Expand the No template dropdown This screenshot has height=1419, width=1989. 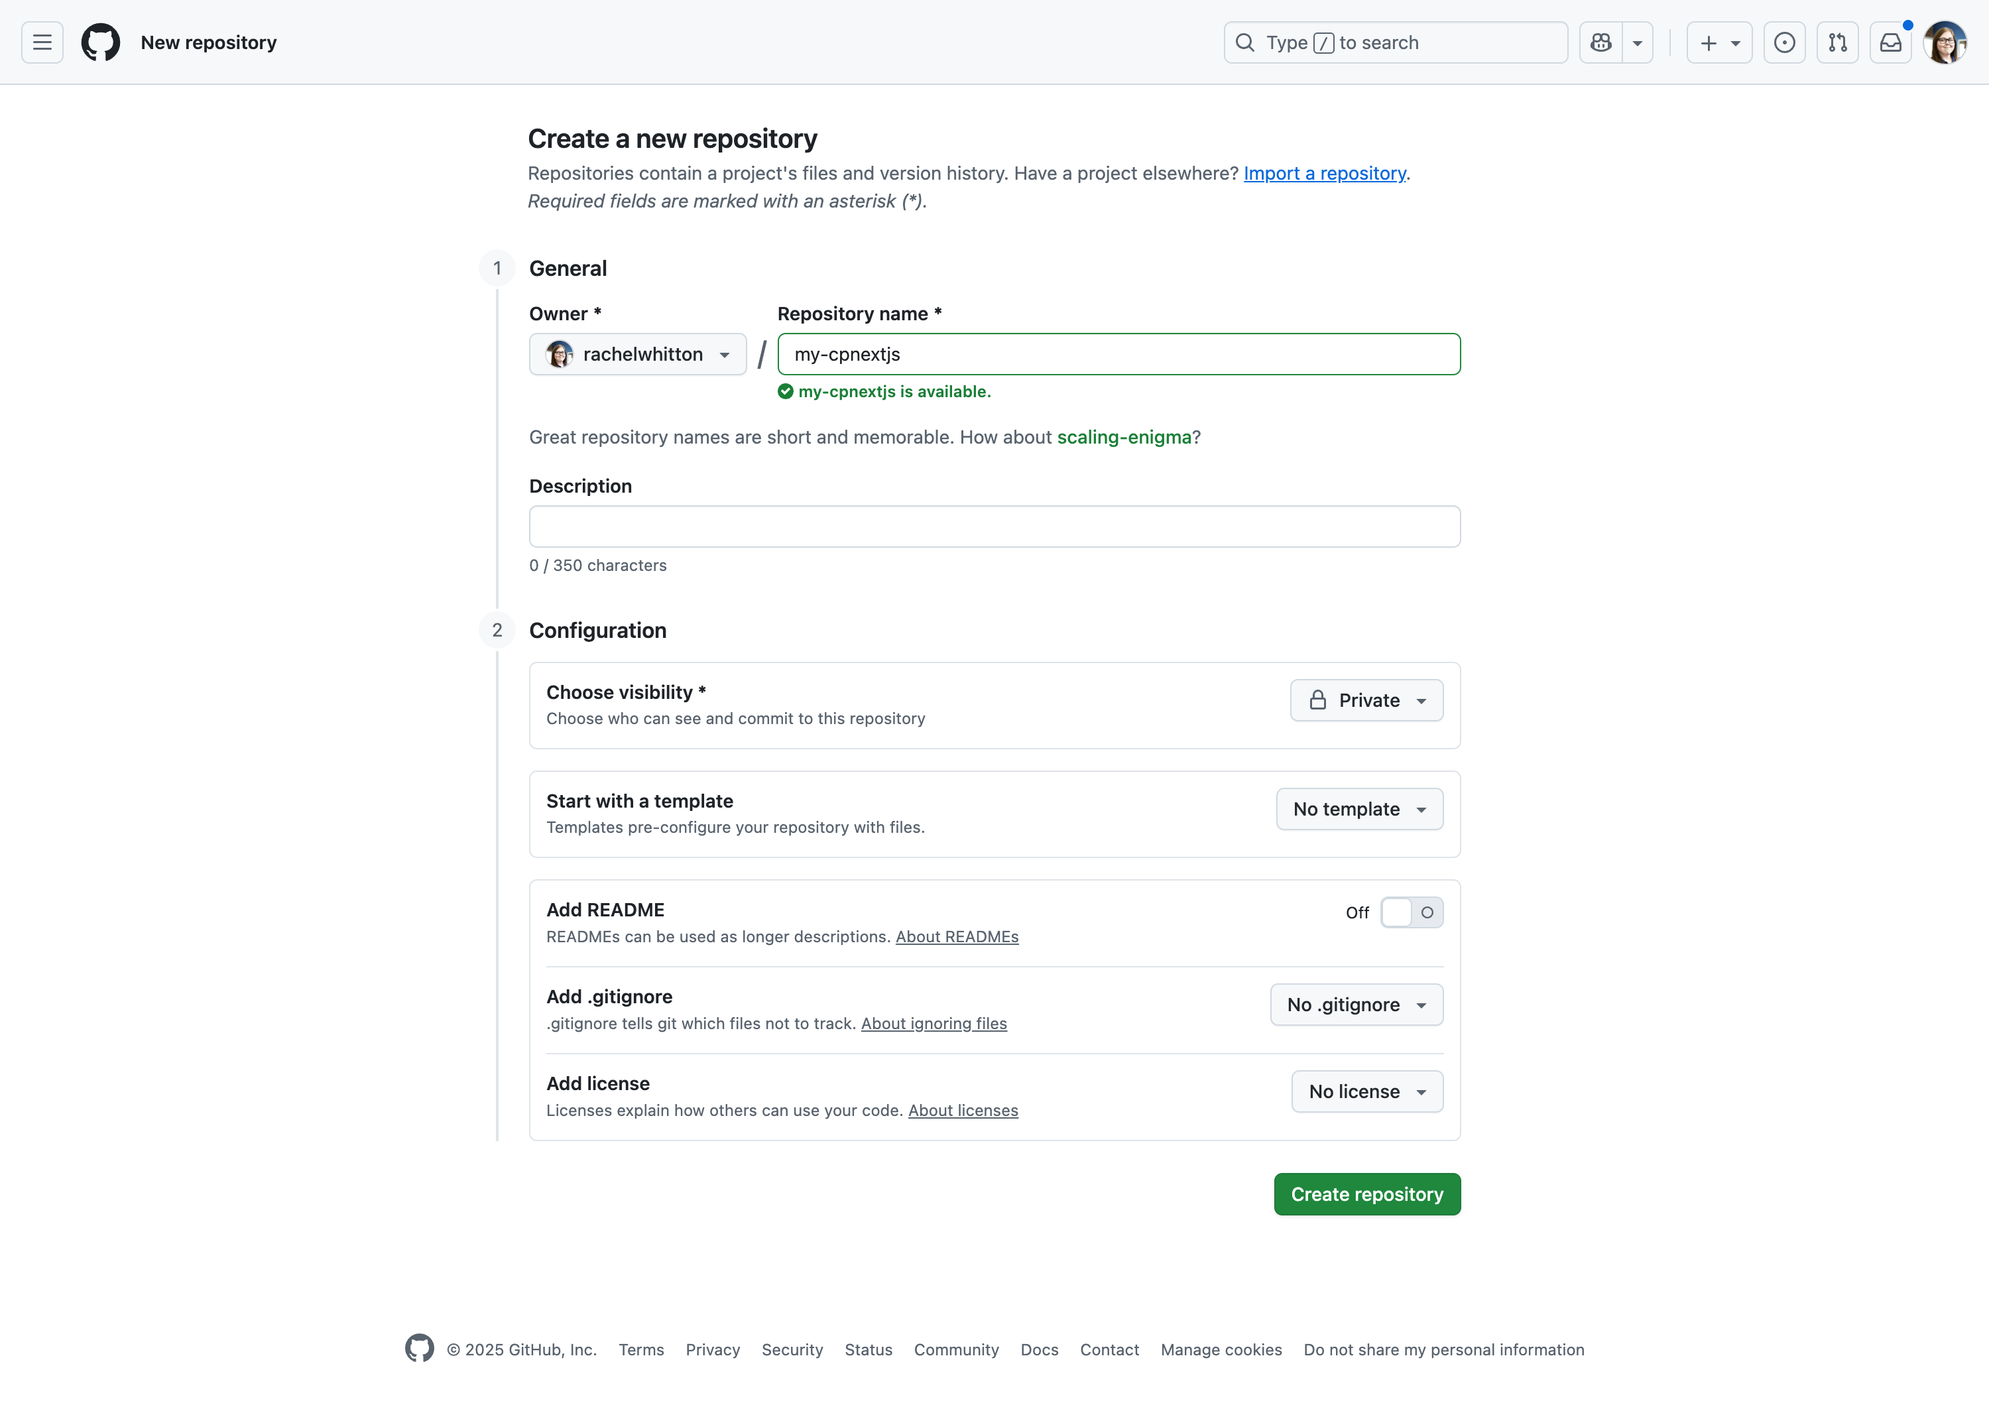[1358, 808]
